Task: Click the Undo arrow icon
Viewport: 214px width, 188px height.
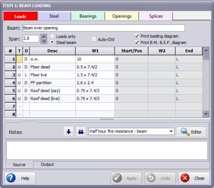Action: click(x=151, y=178)
